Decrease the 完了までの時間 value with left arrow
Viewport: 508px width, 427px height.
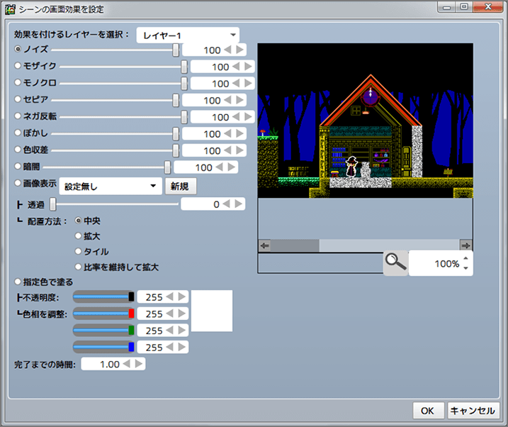[128, 364]
